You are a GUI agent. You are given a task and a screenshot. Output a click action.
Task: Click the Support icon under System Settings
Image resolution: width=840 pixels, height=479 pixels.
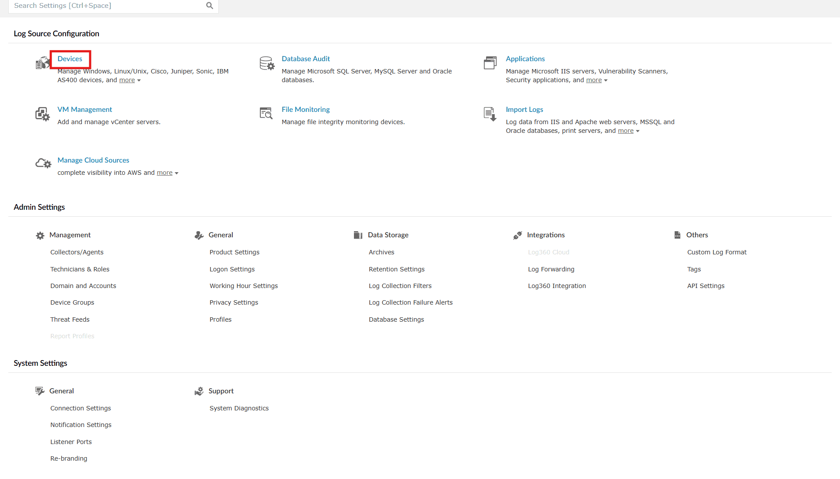199,391
